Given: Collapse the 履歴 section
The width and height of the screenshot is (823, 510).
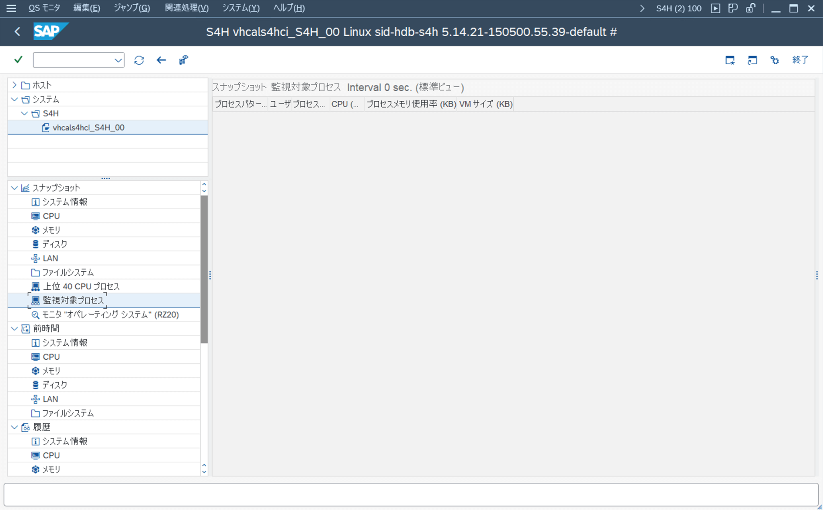Looking at the screenshot, I should [x=14, y=427].
